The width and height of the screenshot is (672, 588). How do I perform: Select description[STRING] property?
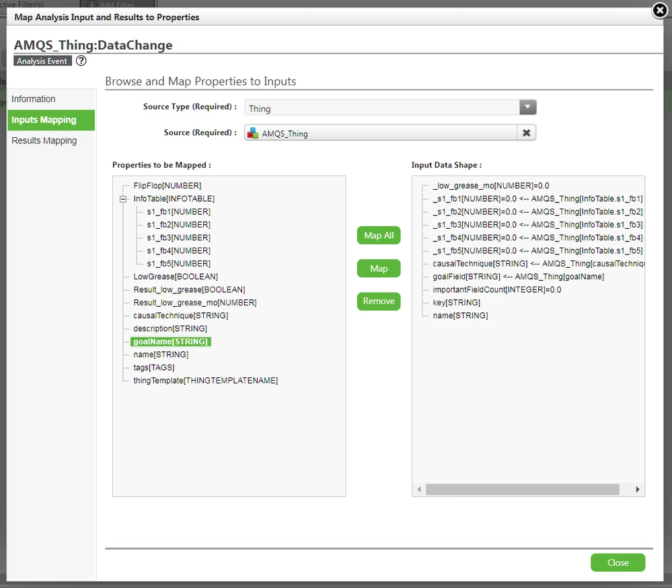pyautogui.click(x=170, y=329)
